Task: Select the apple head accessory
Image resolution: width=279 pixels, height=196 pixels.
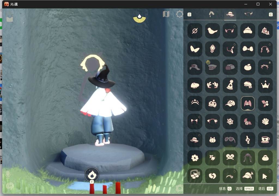Action: click(248, 67)
